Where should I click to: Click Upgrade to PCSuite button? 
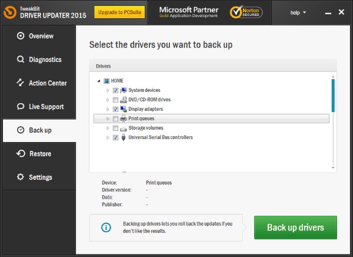click(x=119, y=12)
